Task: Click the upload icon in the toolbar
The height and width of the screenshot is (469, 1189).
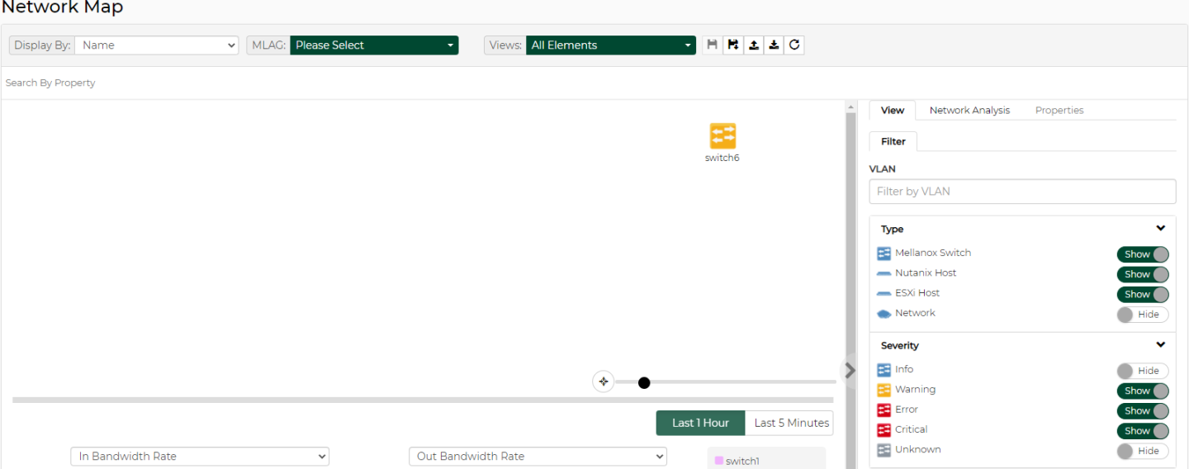Action: 753,45
